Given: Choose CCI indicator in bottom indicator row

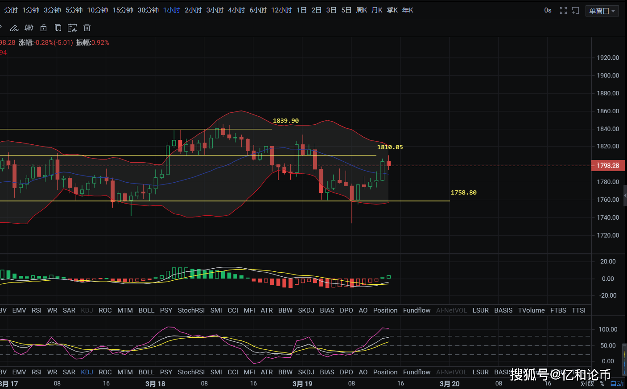Looking at the screenshot, I should click(x=233, y=373).
